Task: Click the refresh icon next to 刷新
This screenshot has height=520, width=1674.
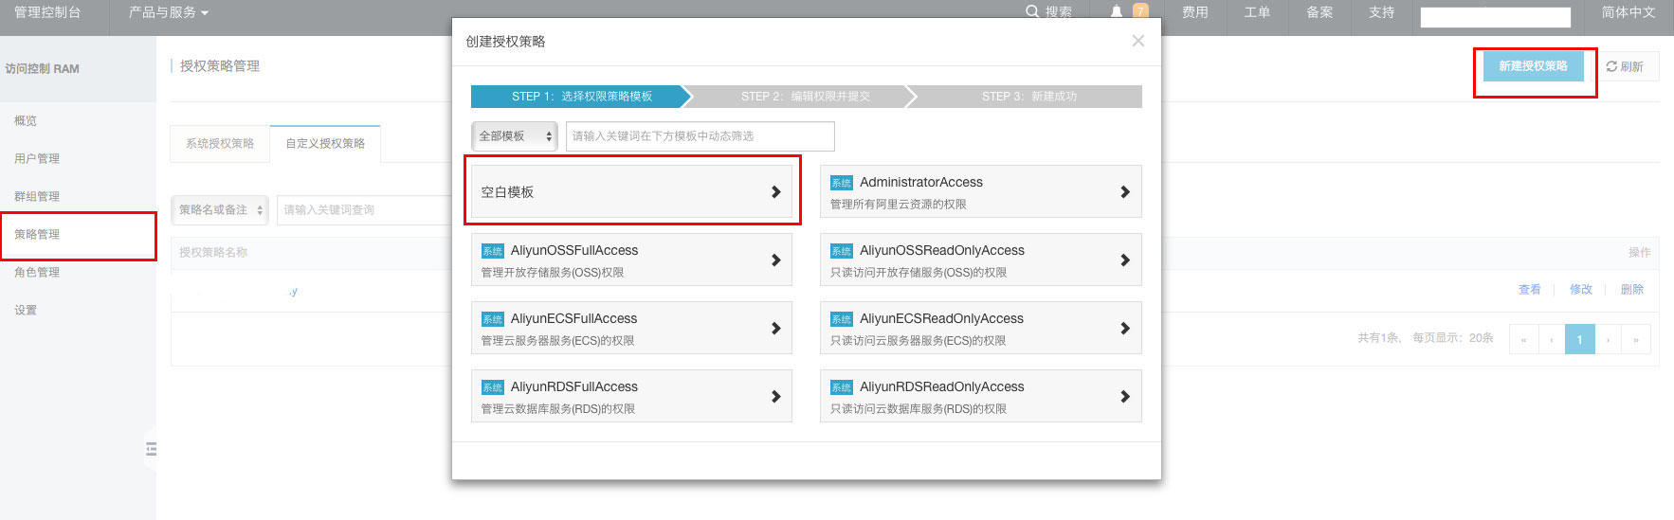Action: click(x=1611, y=66)
